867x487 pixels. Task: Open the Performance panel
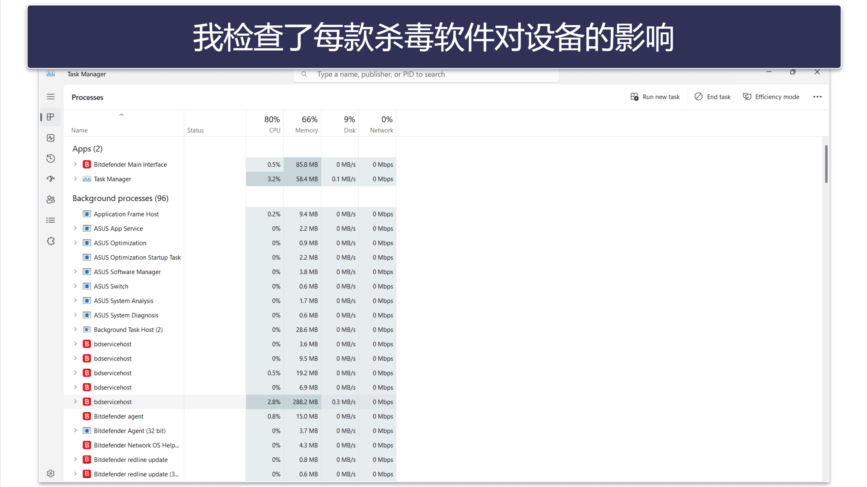coord(51,138)
